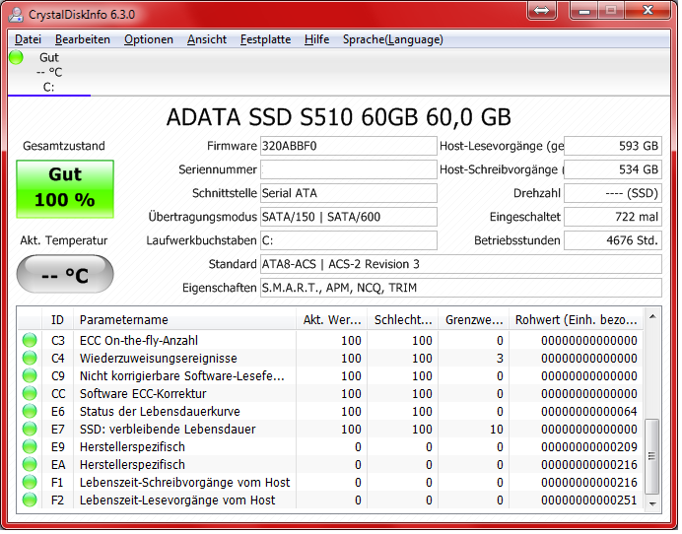Click the Akt. Wer... column header
The height and width of the screenshot is (534, 682).
pyautogui.click(x=332, y=320)
